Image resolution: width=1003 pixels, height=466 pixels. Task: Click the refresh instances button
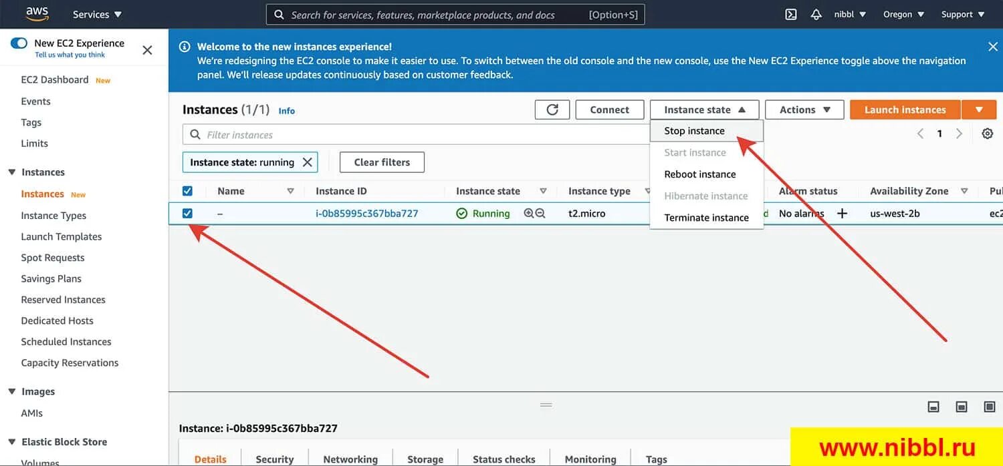coord(552,109)
